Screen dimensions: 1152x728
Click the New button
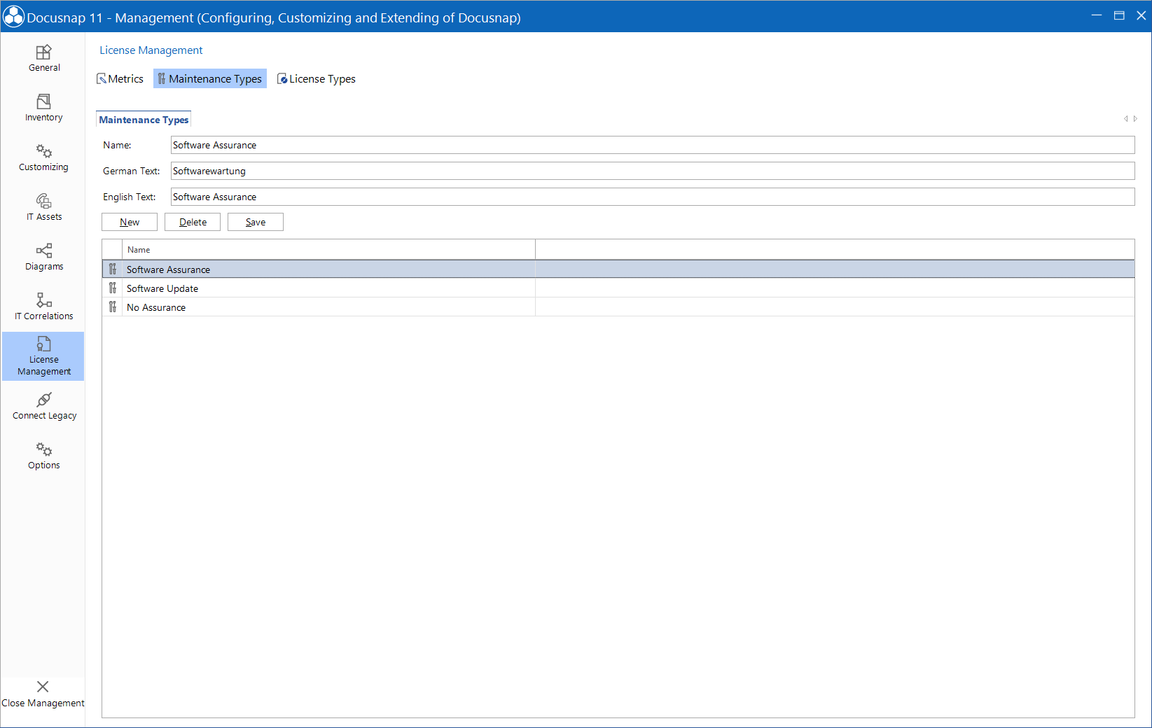129,221
